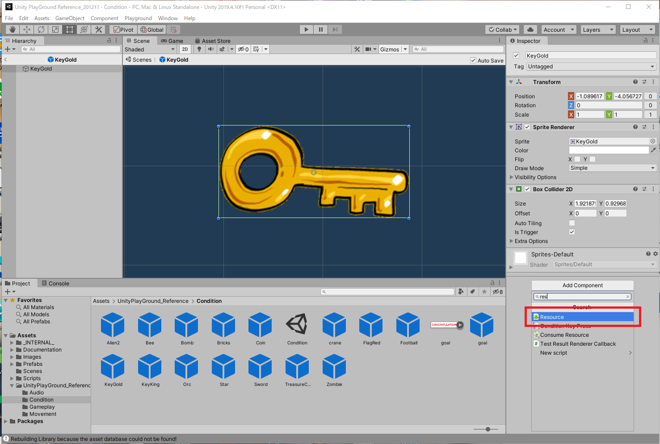The image size is (660, 444).
Task: Click the Play button
Action: pos(306,29)
